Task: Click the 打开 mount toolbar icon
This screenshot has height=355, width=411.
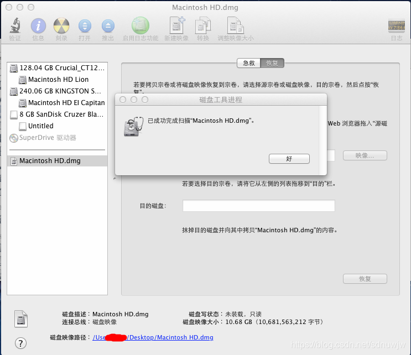Action: [x=85, y=26]
